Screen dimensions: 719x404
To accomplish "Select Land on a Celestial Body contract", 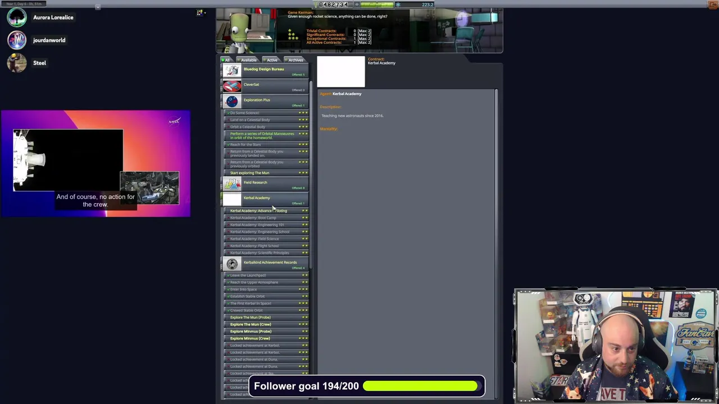I will (x=267, y=120).
